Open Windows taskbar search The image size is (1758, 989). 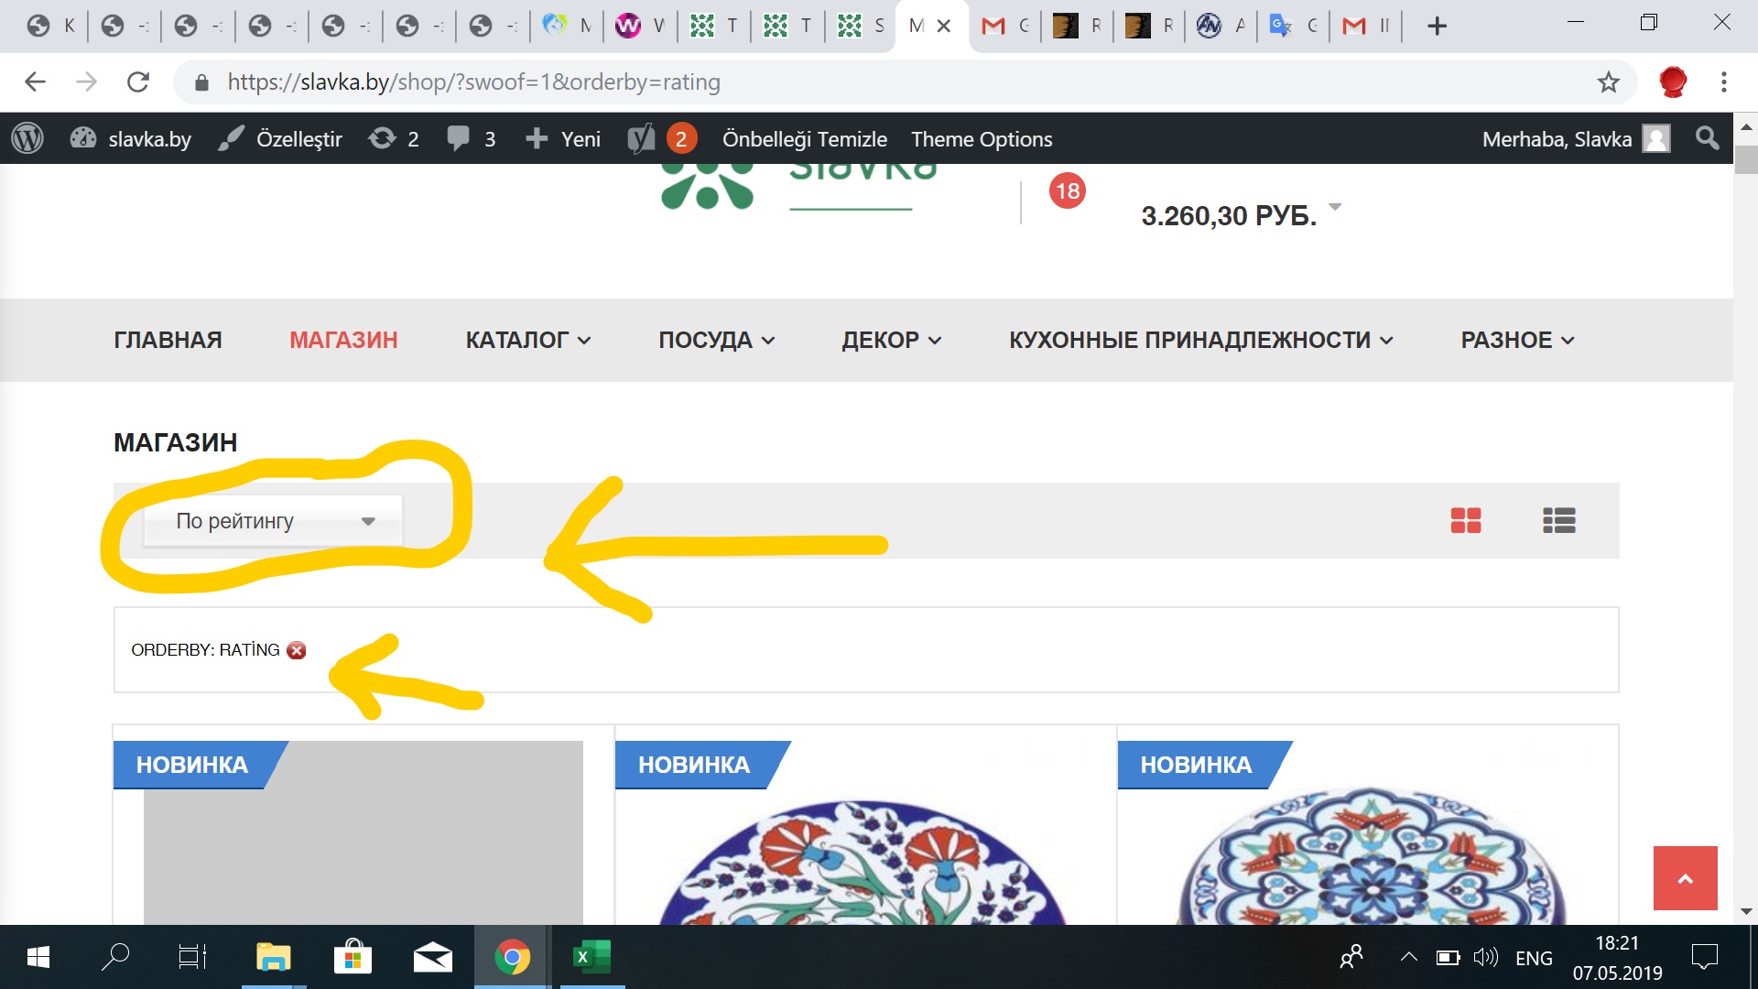(114, 957)
